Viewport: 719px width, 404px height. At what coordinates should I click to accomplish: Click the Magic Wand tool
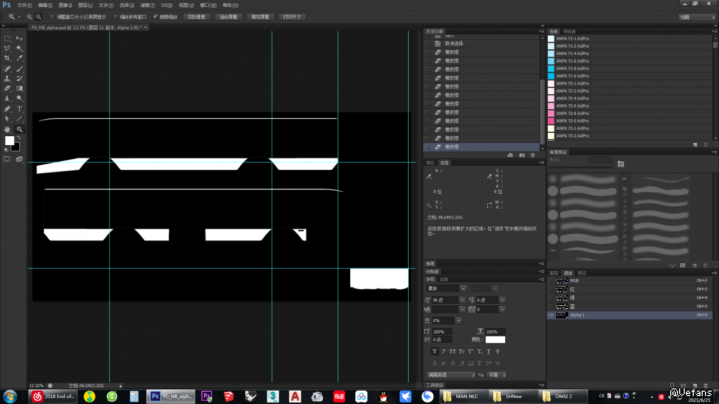click(20, 48)
